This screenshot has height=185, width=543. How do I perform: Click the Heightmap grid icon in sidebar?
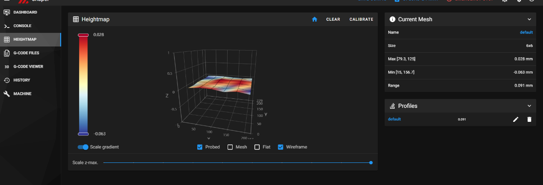(x=7, y=39)
